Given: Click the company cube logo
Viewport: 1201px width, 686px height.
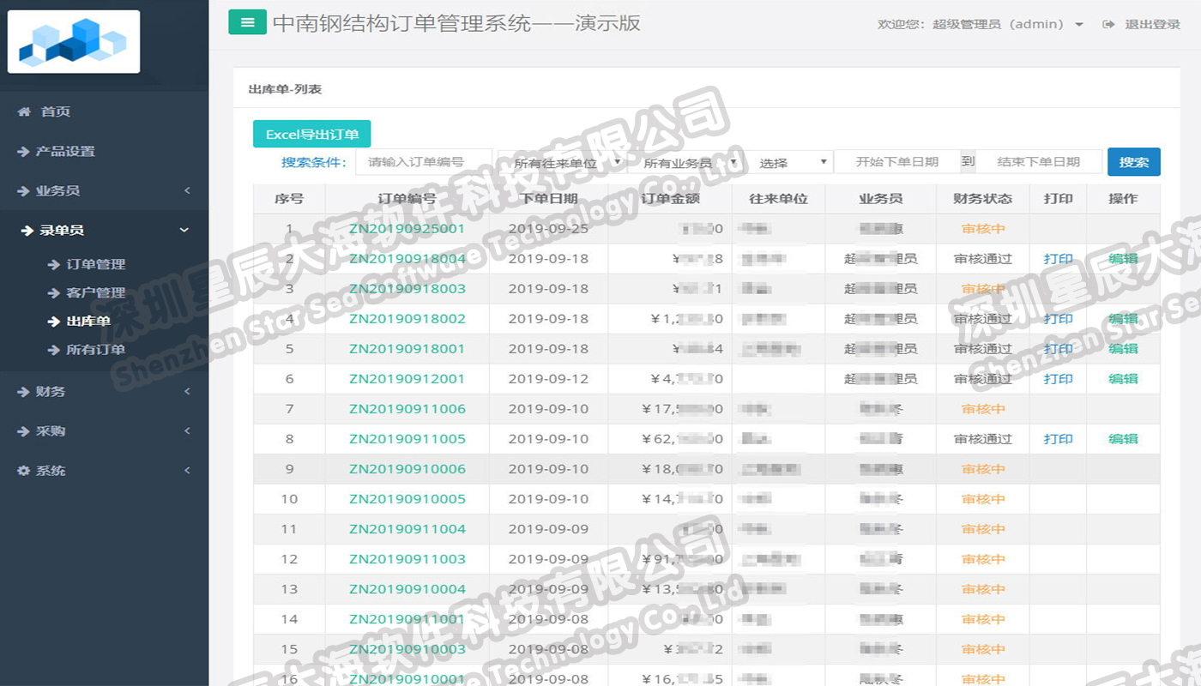Looking at the screenshot, I should point(73,41).
